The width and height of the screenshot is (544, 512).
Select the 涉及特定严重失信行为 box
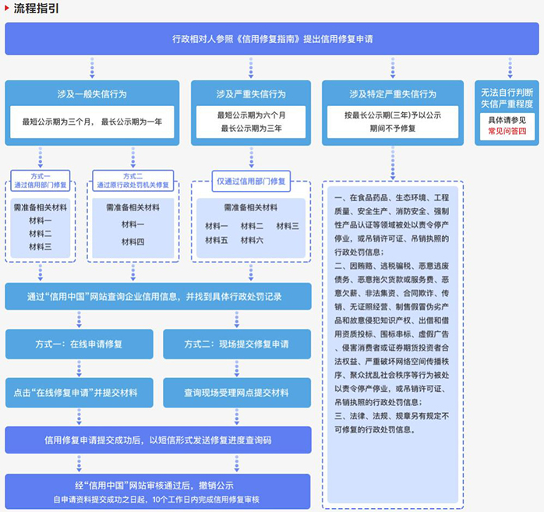coord(393,113)
